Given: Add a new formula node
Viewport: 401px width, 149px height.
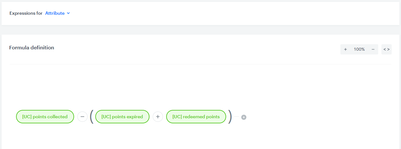Looking at the screenshot, I should point(244,117).
